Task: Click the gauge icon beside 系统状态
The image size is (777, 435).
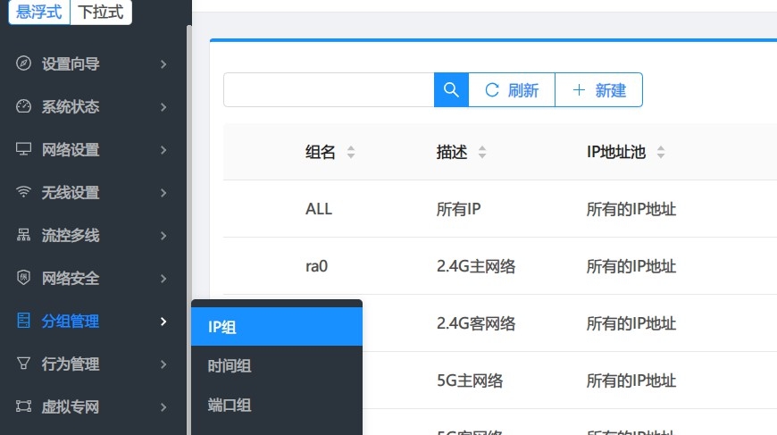Action: pos(24,107)
